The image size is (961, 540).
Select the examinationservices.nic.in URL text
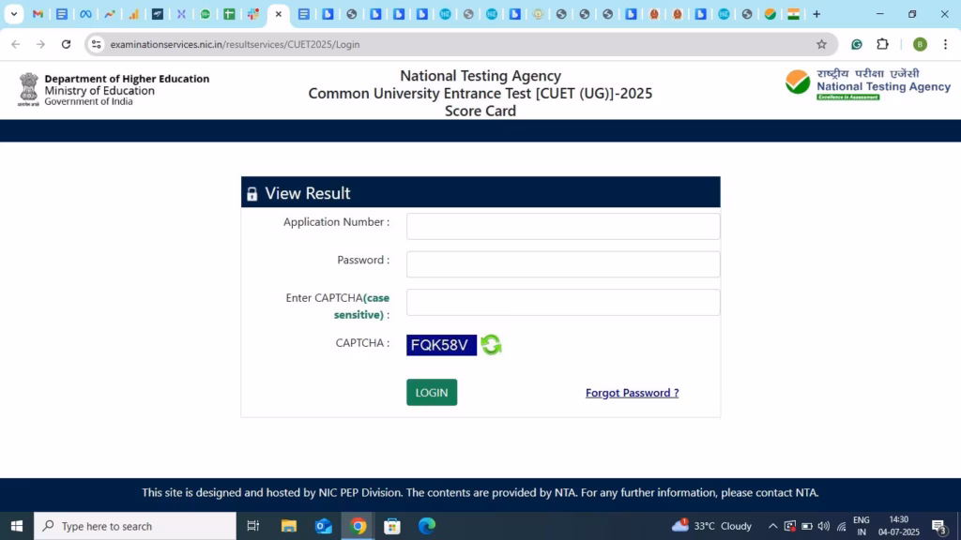(235, 44)
